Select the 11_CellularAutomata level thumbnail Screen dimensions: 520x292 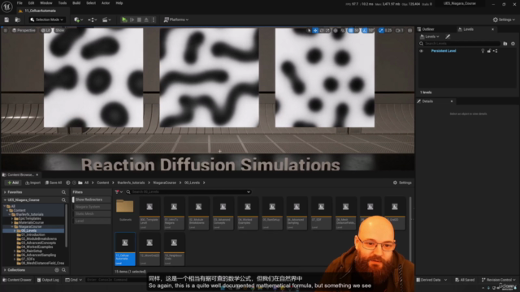coord(125,249)
